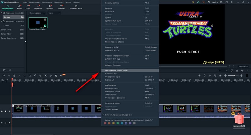Open the 'Файл' menu
Screen dimensions: 251x135
point(25,2)
